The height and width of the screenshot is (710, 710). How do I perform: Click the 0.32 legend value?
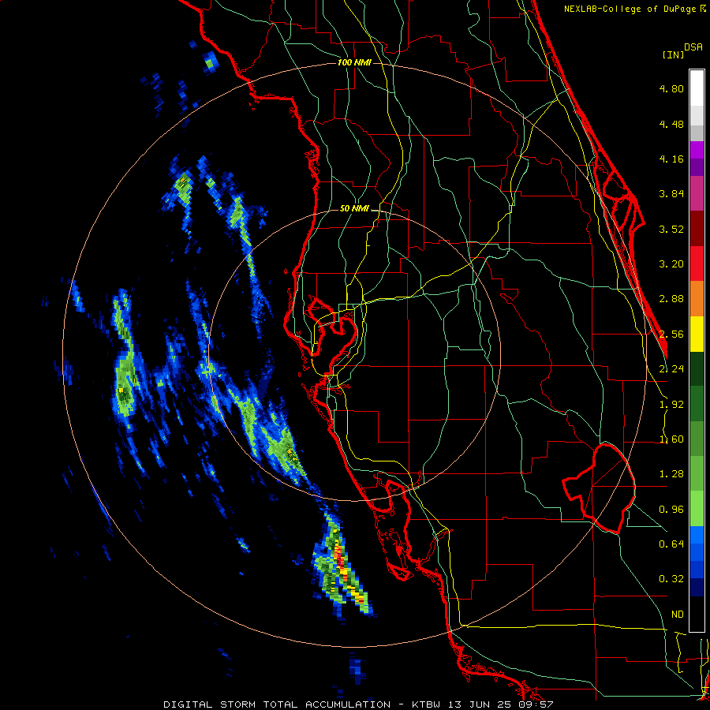(x=671, y=579)
